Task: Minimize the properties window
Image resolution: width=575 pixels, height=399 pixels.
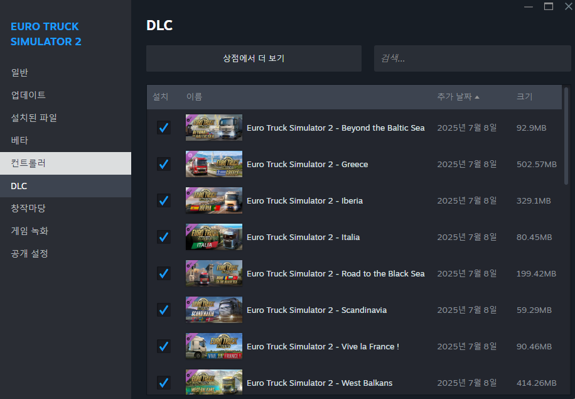Action: (x=529, y=7)
